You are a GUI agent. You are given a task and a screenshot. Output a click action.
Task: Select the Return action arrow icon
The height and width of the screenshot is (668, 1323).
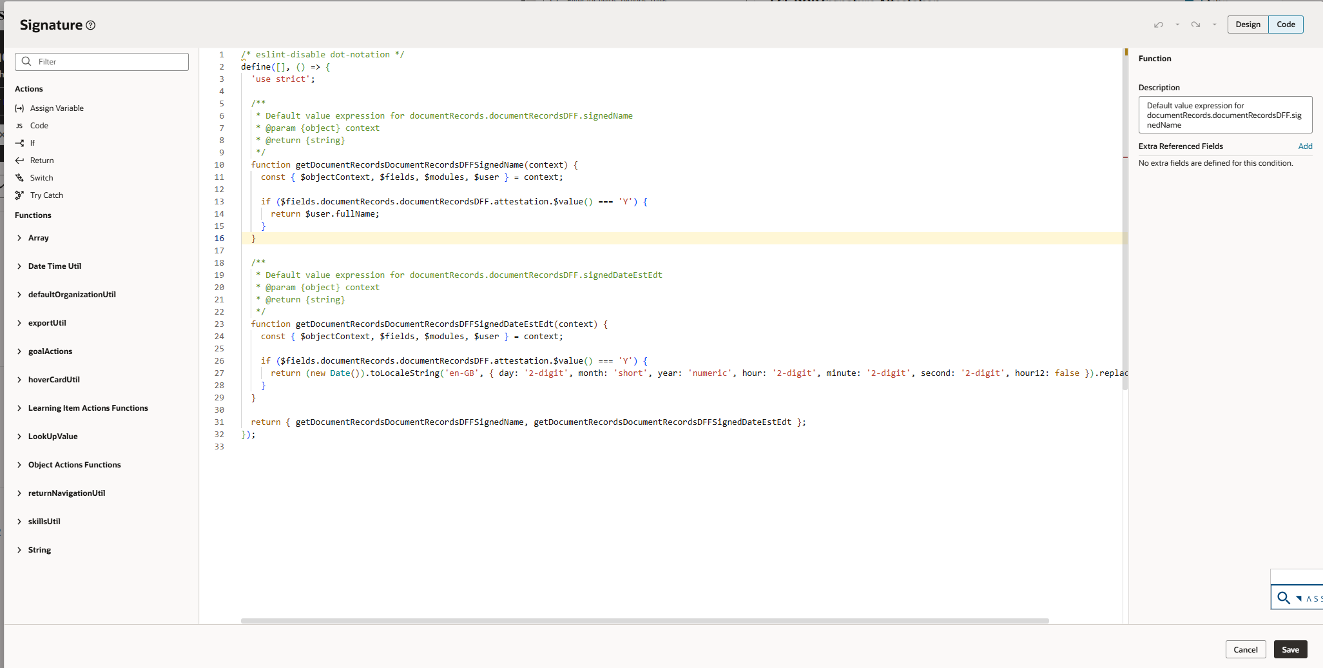(19, 161)
